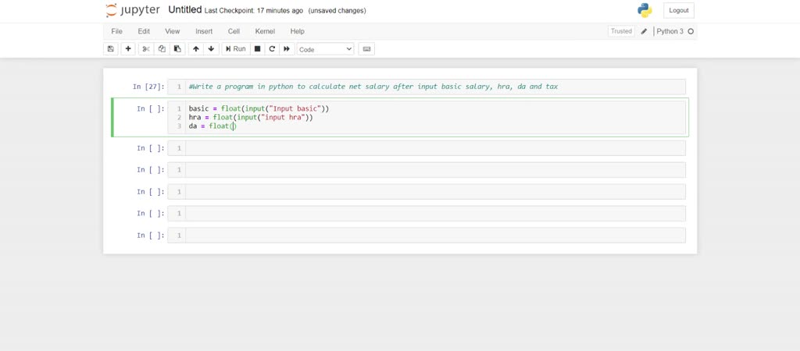800x351 pixels.
Task: Run the current cell
Action: pyautogui.click(x=236, y=49)
